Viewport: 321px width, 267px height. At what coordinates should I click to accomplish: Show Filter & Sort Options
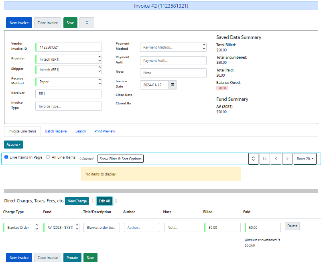pos(120,159)
